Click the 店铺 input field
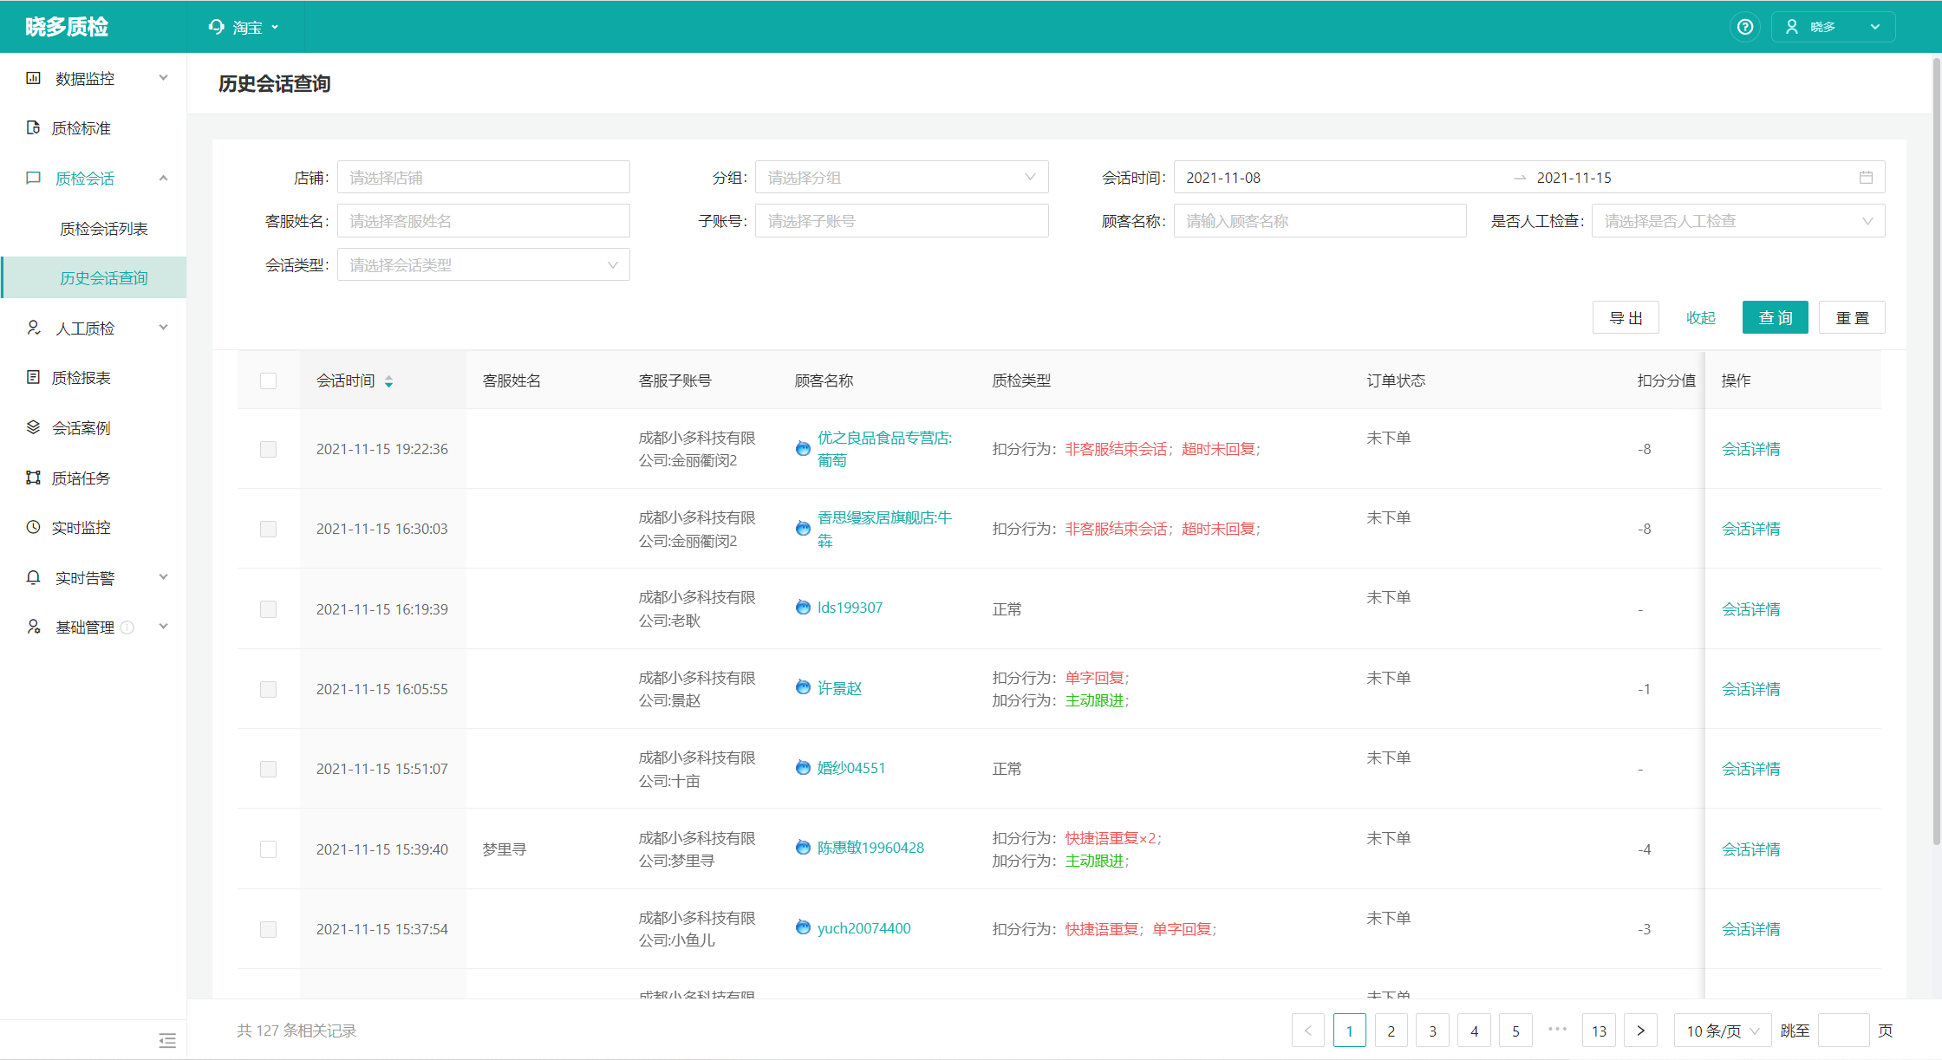The image size is (1942, 1060). [x=484, y=178]
